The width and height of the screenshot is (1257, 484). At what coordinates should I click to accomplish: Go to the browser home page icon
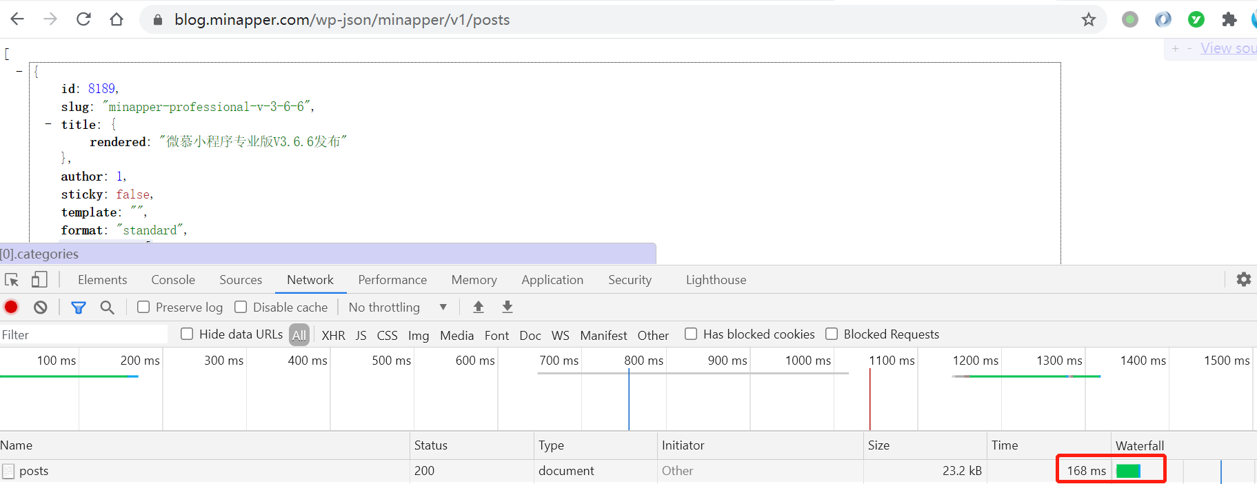(117, 19)
